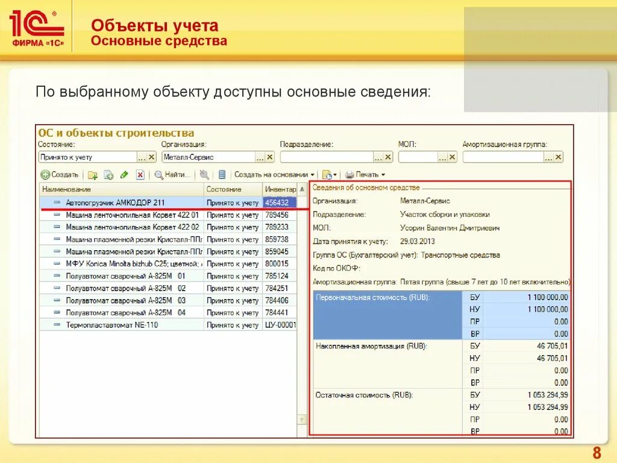Screen dimensions: 617x463
Task: Clear the Организация filter
Action: coord(269,157)
